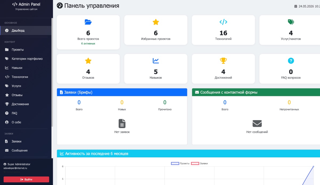Go to Категории портфолио

pos(26,59)
